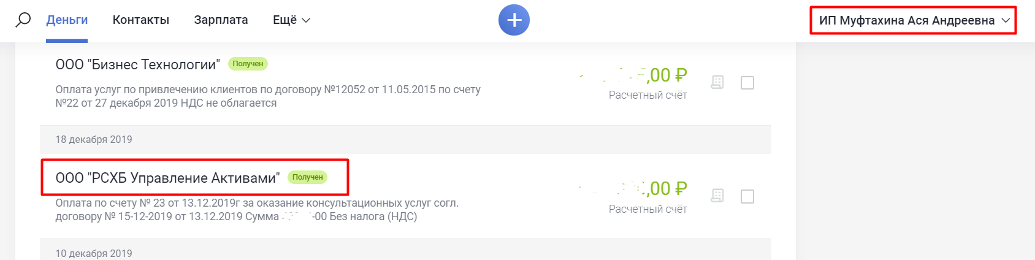Go to the Контакты tab

pyautogui.click(x=141, y=20)
